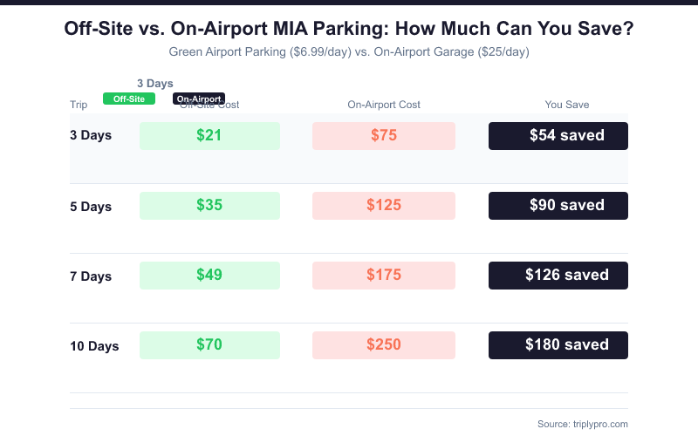
Task: Click the You Save column header
Action: click(567, 105)
